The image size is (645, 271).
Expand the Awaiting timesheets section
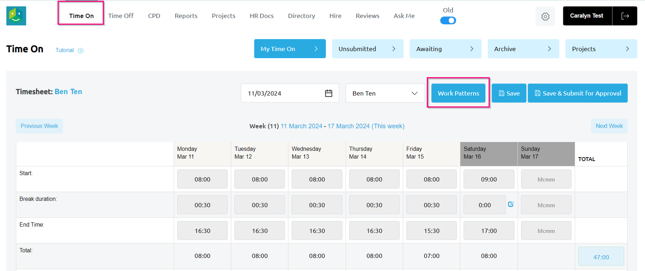coord(445,49)
